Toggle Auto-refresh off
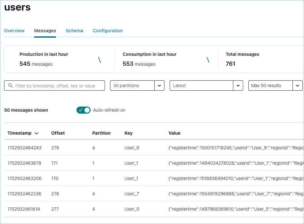This screenshot has width=304, height=224. pyautogui.click(x=84, y=110)
